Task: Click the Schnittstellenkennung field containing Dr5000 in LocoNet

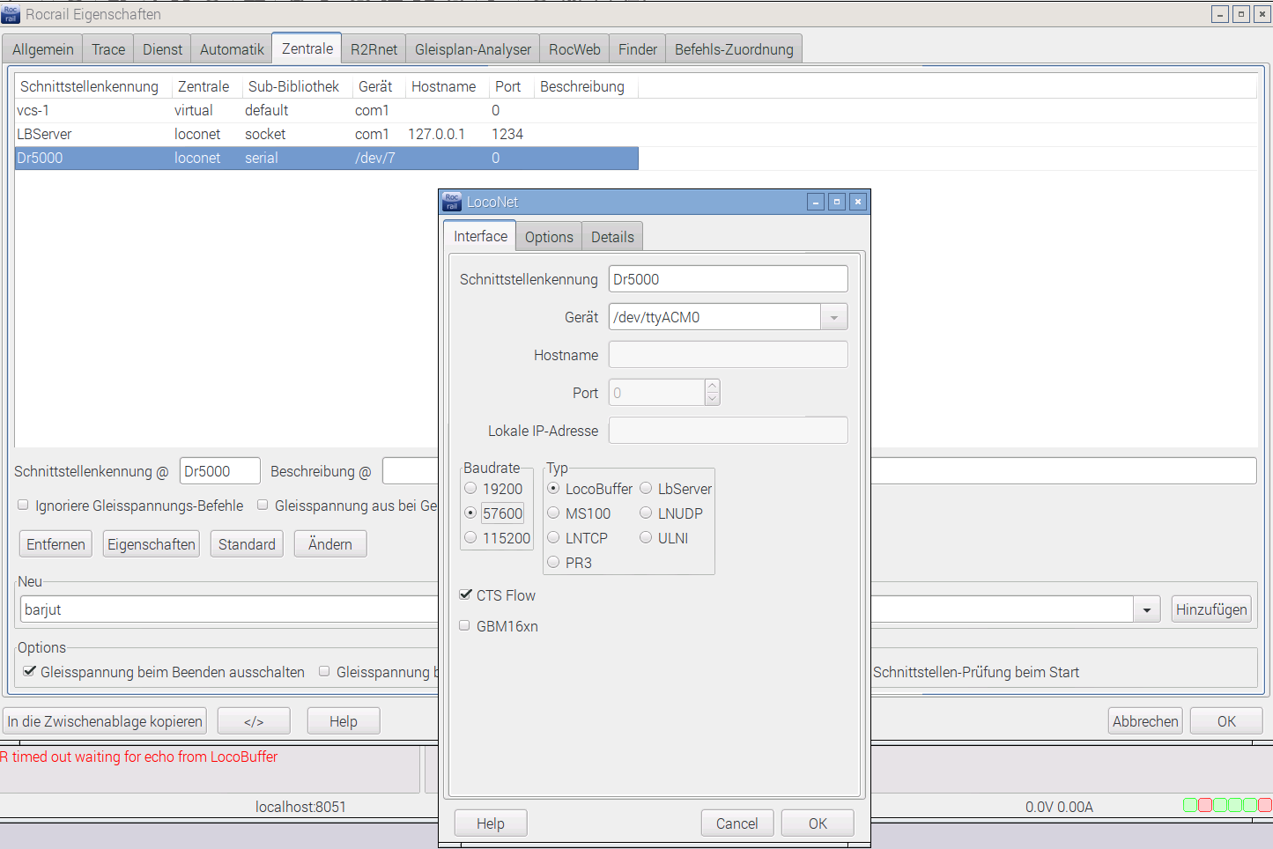Action: pyautogui.click(x=729, y=279)
